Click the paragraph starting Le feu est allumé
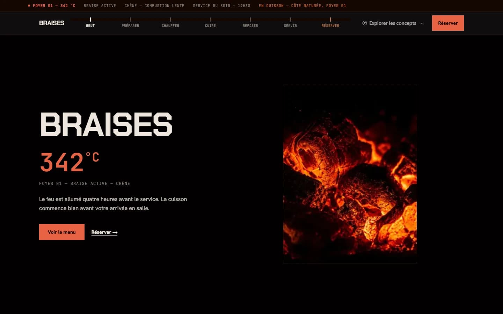 point(113,204)
